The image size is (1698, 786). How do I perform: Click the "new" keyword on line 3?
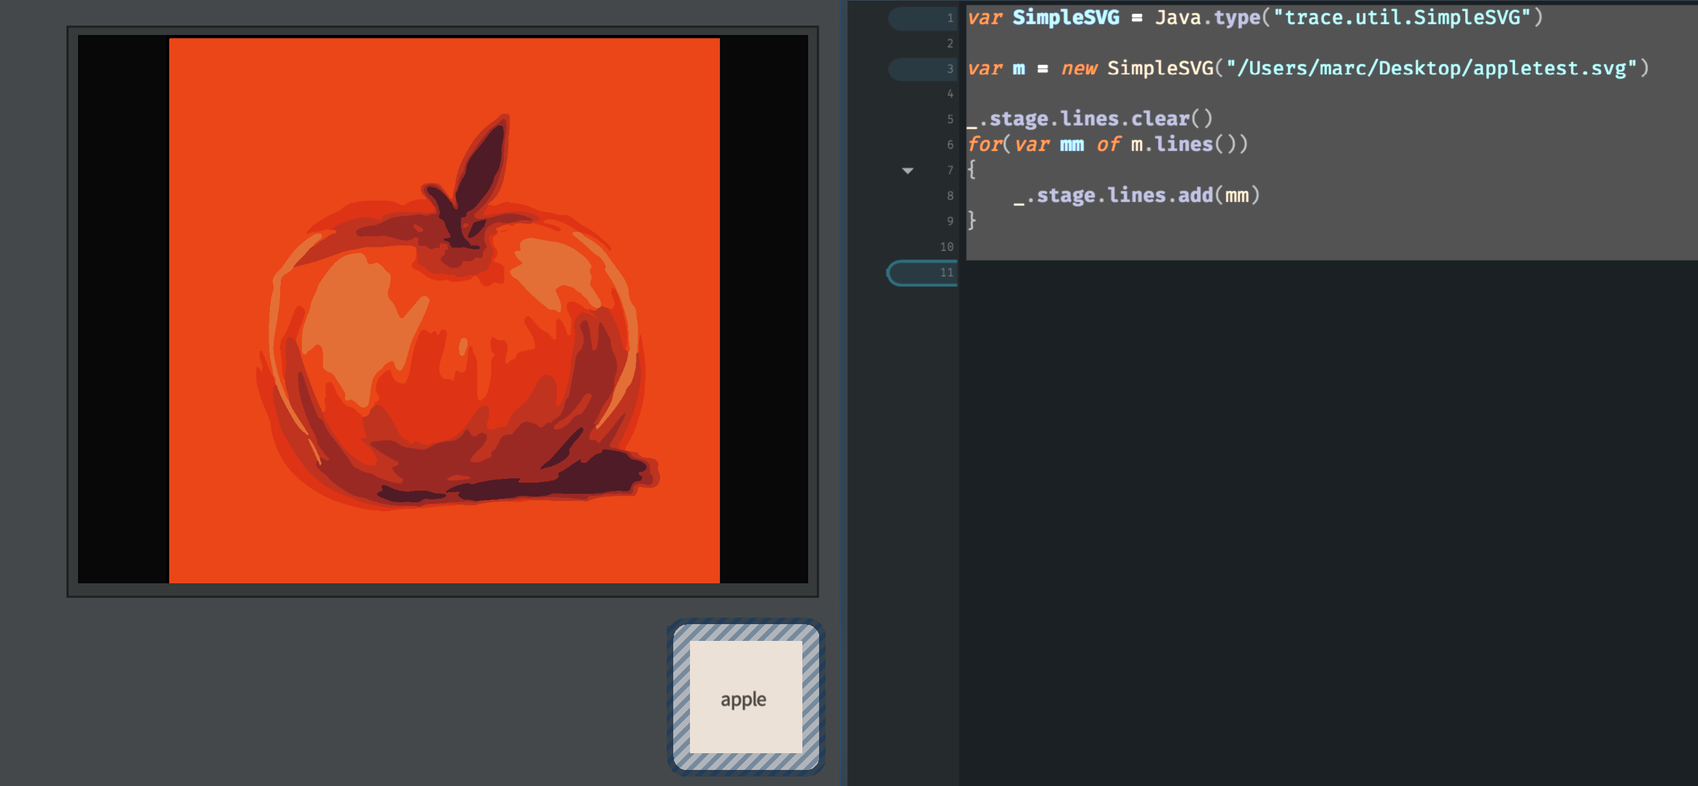click(1079, 69)
